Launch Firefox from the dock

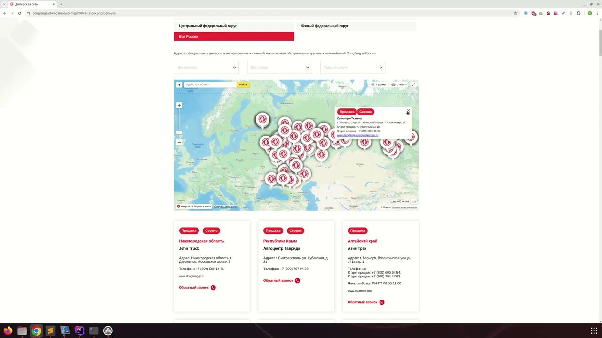pyautogui.click(x=8, y=330)
